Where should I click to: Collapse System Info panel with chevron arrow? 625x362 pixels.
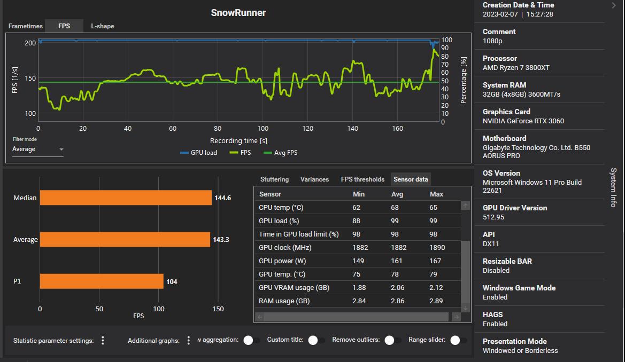(x=613, y=5)
